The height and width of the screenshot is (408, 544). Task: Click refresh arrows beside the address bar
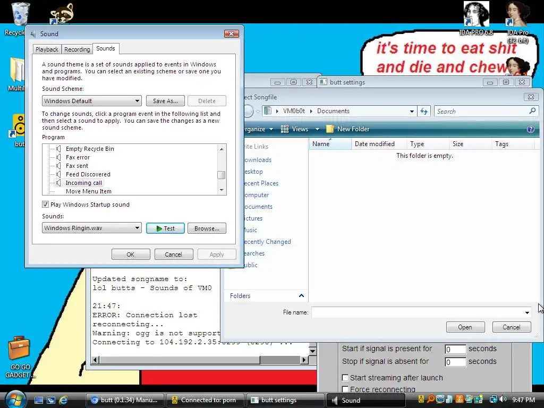click(x=424, y=112)
